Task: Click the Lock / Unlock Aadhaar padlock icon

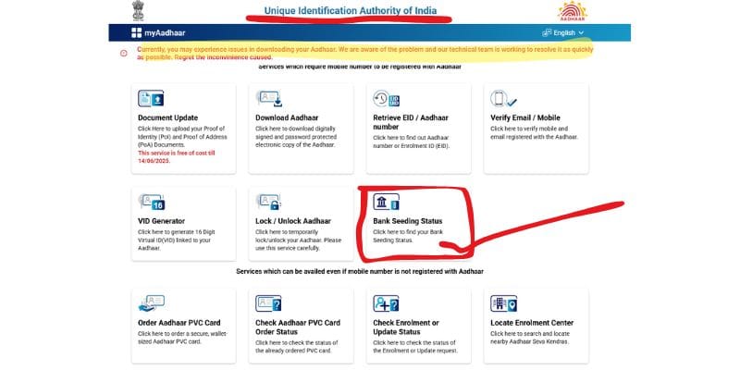Action: (268, 202)
